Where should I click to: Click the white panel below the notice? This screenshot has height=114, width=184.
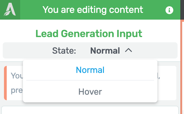(x=90, y=110)
